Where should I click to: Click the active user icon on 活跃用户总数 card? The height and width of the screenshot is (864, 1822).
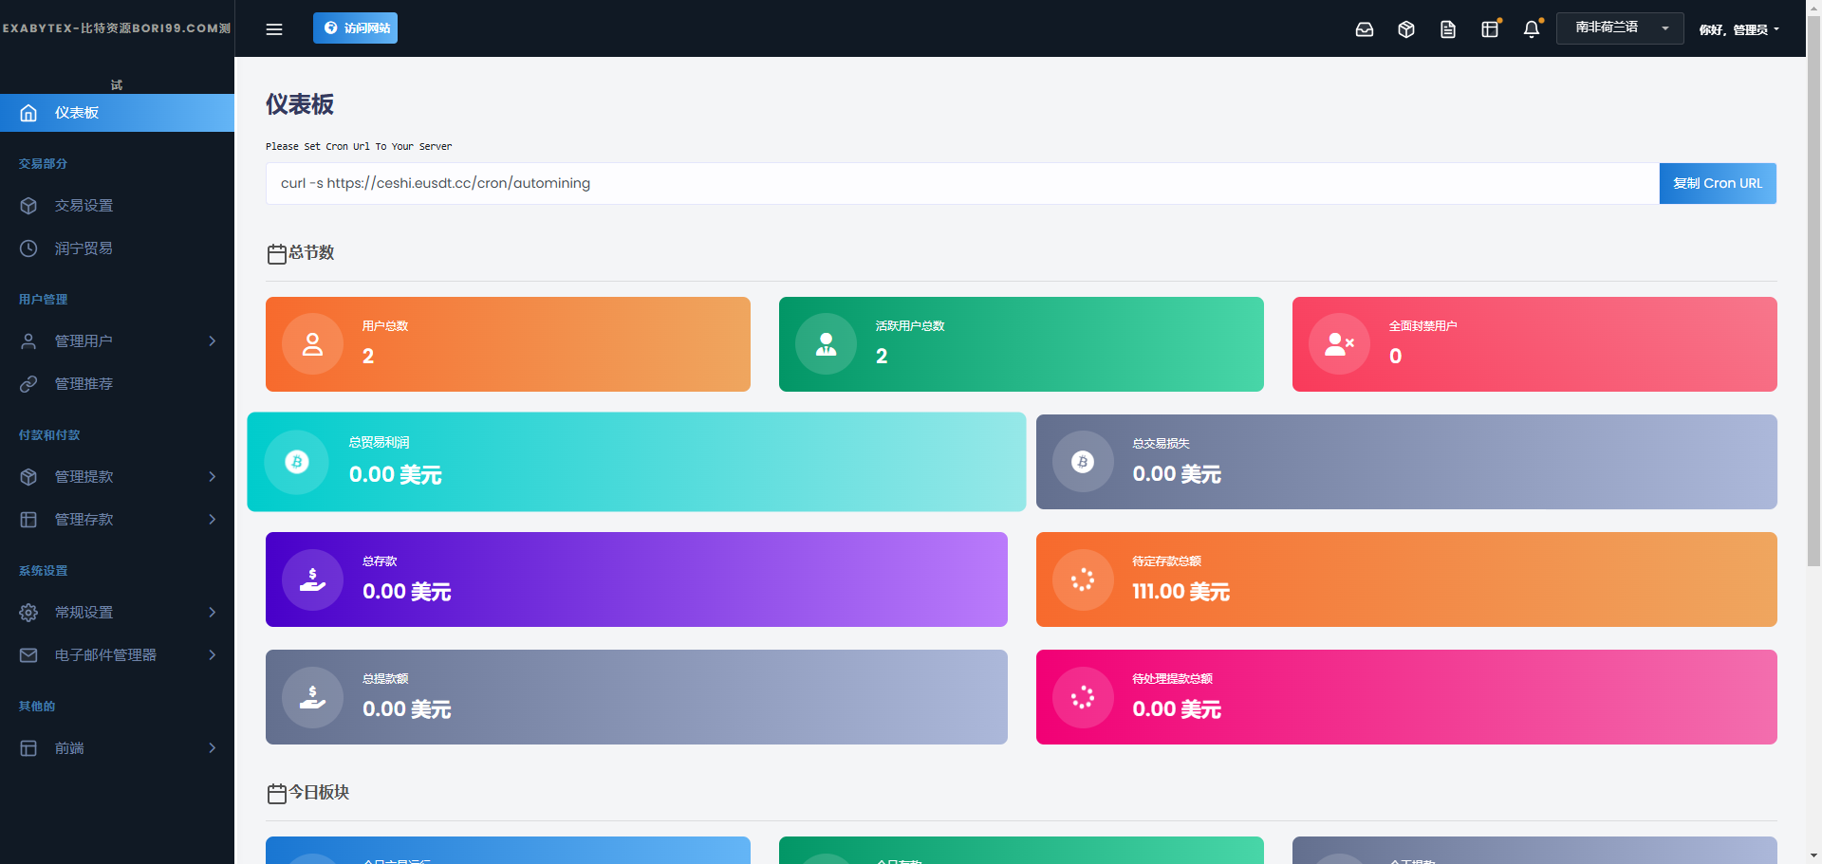[826, 344]
